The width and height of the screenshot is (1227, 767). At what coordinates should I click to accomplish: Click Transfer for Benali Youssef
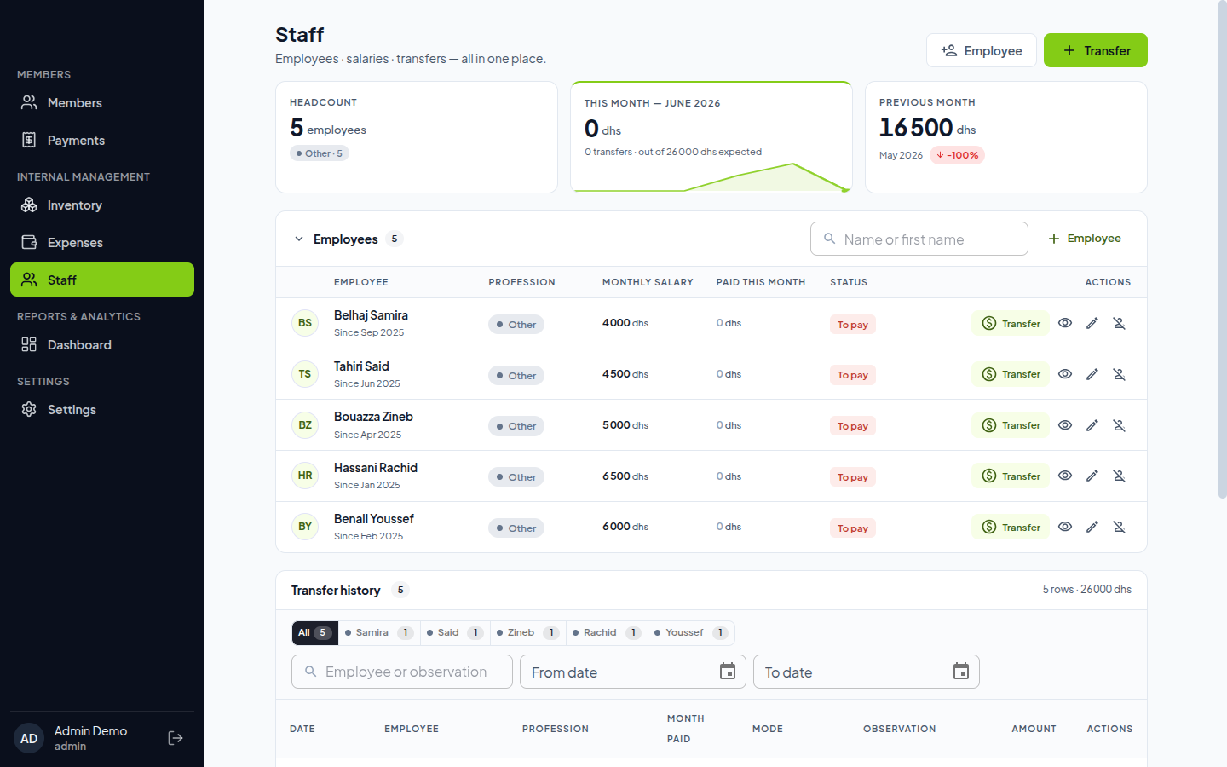point(1011,527)
